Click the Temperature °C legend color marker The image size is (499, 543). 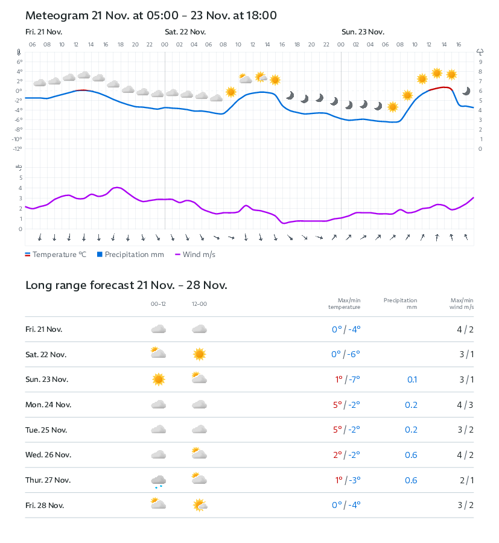coord(28,255)
